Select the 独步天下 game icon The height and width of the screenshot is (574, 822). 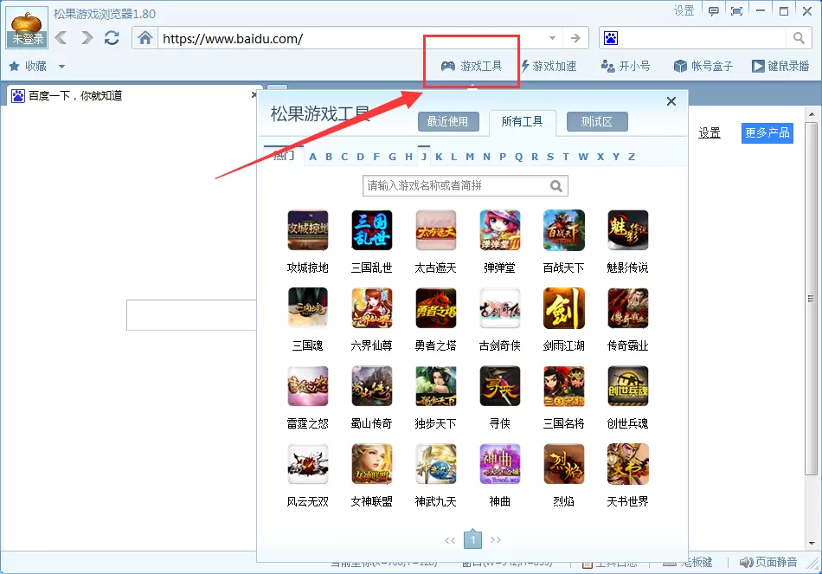tap(435, 386)
